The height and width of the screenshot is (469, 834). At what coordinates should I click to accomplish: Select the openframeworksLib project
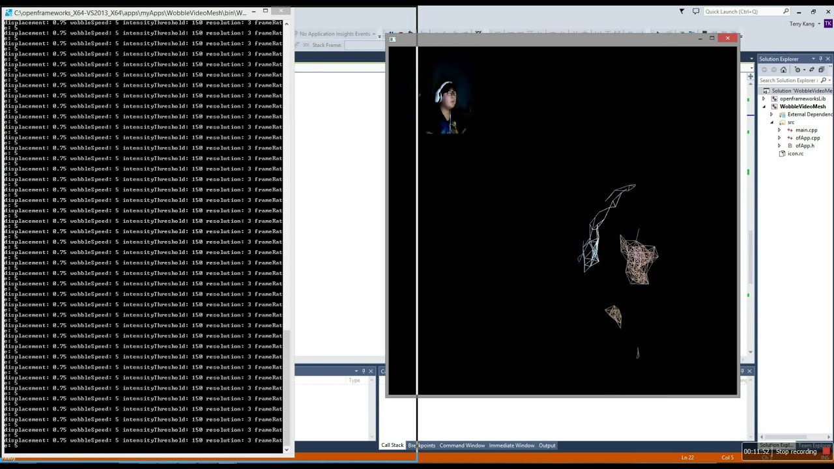[802, 98]
